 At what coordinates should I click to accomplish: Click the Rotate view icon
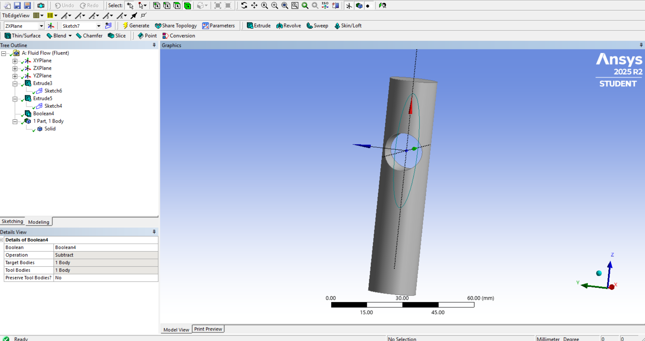[244, 5]
